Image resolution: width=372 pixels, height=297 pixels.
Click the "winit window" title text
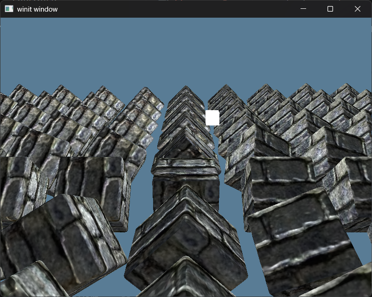[37, 9]
